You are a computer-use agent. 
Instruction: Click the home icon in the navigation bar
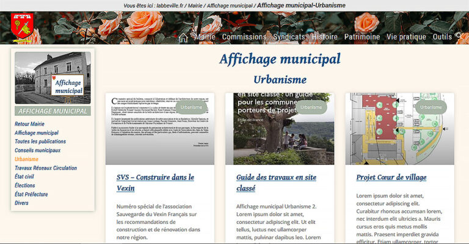coord(183,38)
